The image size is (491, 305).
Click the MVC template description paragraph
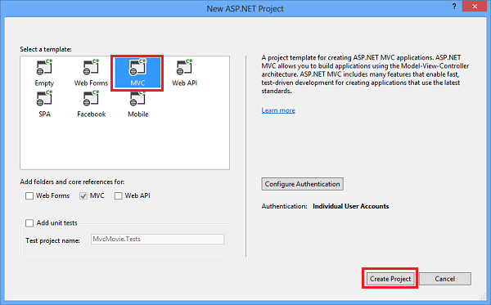pyautogui.click(x=365, y=74)
